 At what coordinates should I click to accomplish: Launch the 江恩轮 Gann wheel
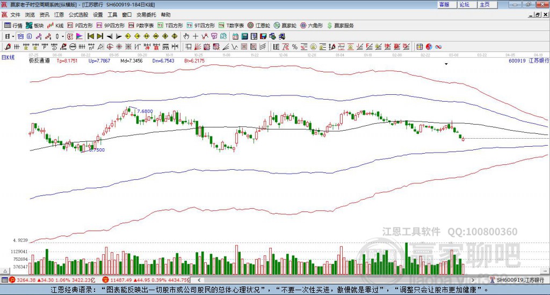259,26
